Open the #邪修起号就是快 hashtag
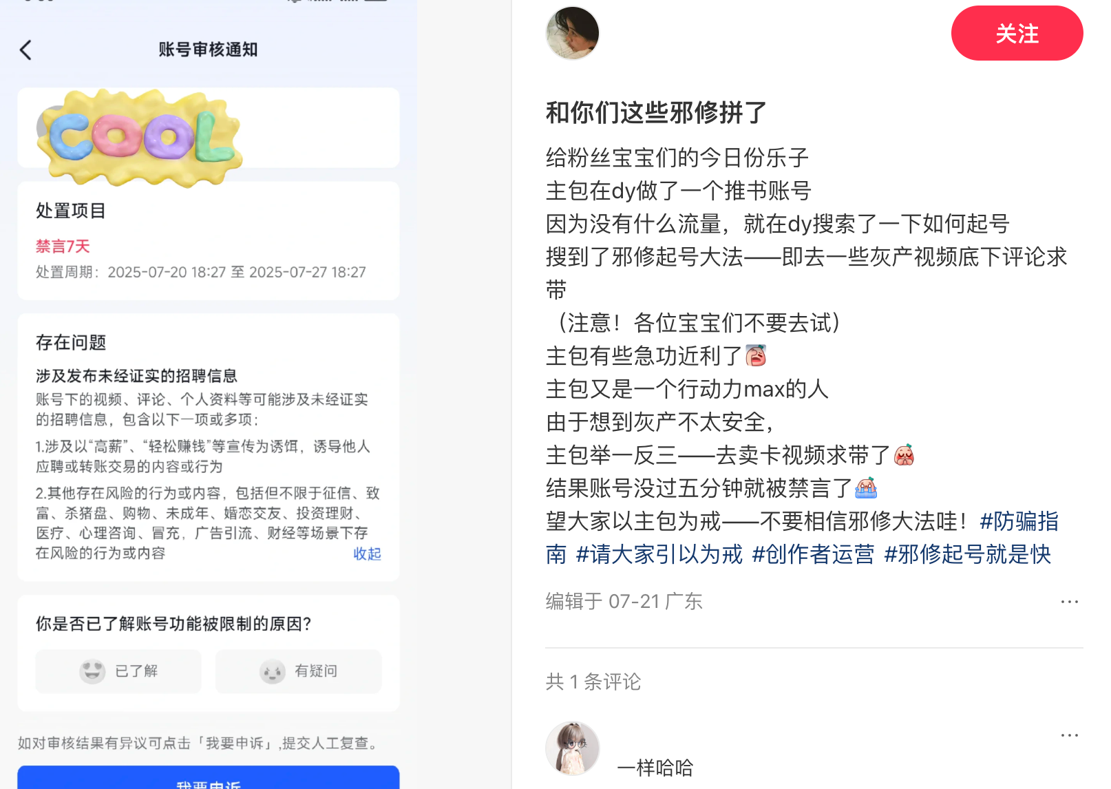Viewport: 1111px width, 789px height. pyautogui.click(x=967, y=554)
